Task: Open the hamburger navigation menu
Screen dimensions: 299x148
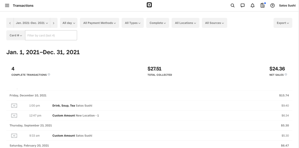Action: tap(7, 6)
